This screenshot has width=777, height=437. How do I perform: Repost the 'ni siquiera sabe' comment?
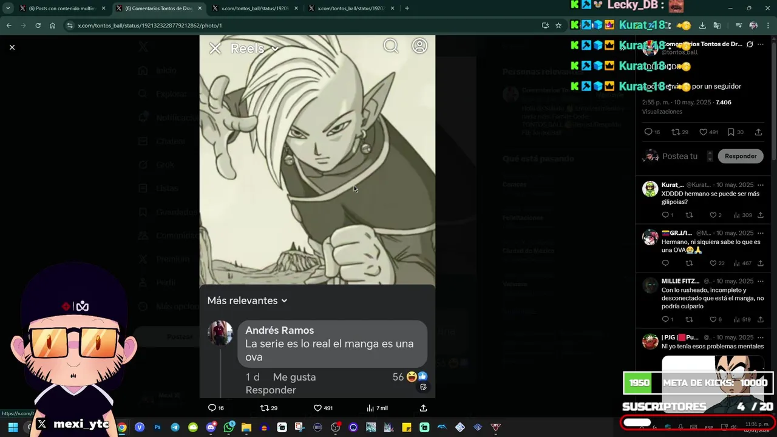[689, 263]
